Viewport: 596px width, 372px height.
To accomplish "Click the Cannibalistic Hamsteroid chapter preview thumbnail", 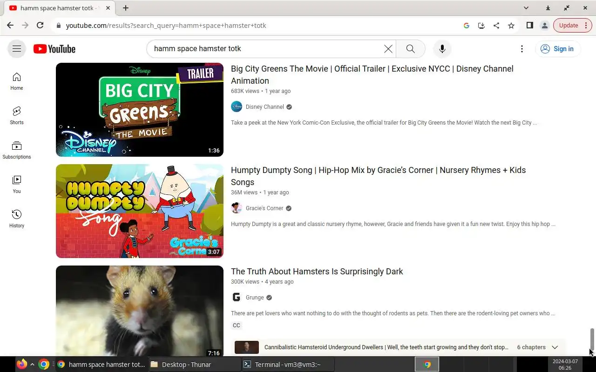I will click(247, 347).
